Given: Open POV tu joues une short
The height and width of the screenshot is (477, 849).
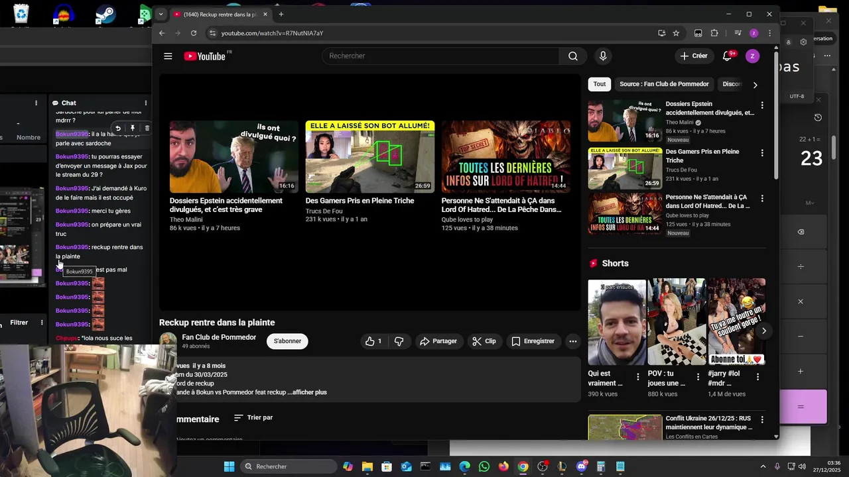Looking at the screenshot, I should pyautogui.click(x=677, y=322).
